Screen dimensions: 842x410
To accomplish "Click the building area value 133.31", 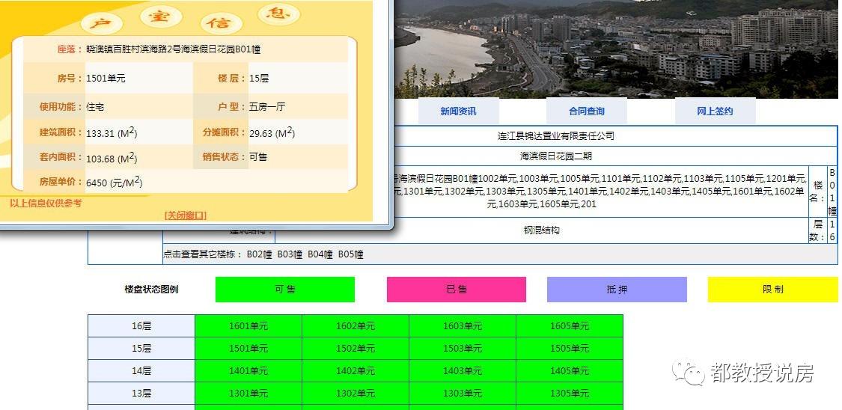I will (x=100, y=133).
